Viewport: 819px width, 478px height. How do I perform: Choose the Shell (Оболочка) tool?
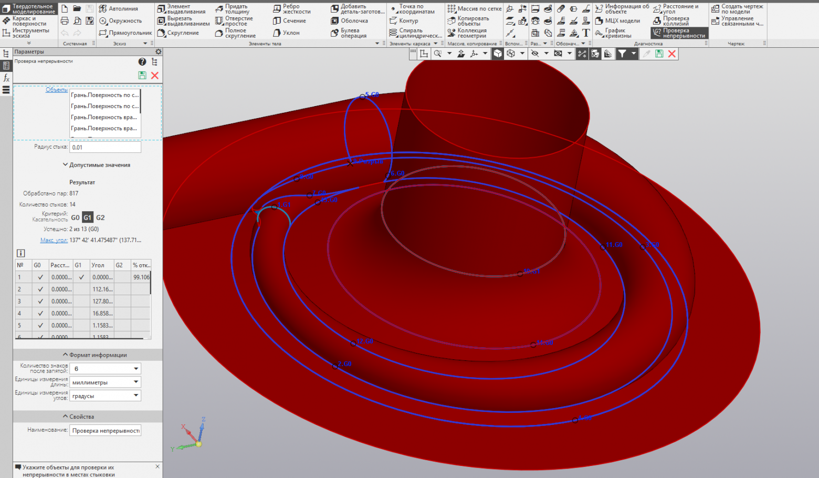click(x=349, y=21)
